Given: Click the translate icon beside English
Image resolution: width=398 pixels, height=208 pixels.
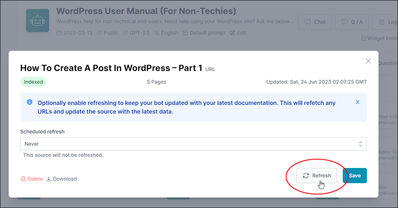Looking at the screenshot, I should 156,33.
